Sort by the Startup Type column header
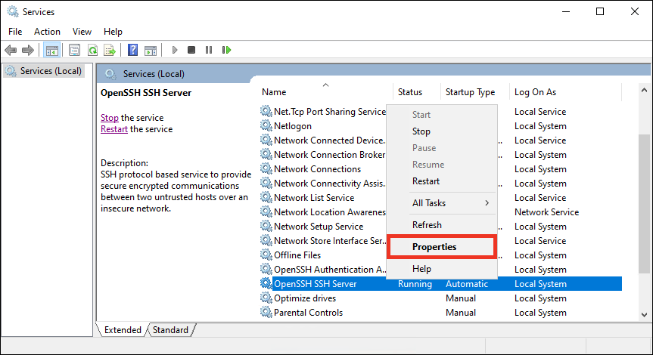 coord(470,92)
